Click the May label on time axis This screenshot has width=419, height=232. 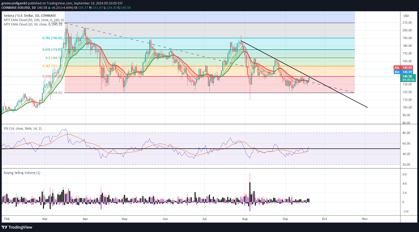coord(125,219)
